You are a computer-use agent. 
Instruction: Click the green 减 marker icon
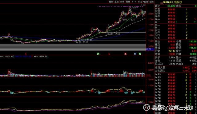(140, 54)
